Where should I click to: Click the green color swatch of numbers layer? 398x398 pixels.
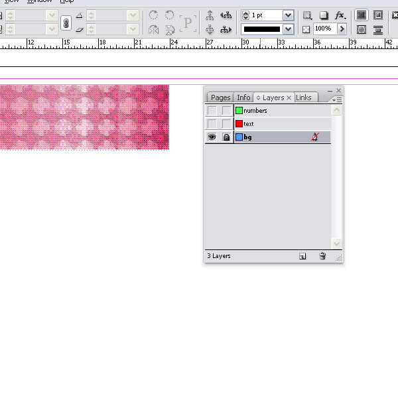tap(239, 110)
